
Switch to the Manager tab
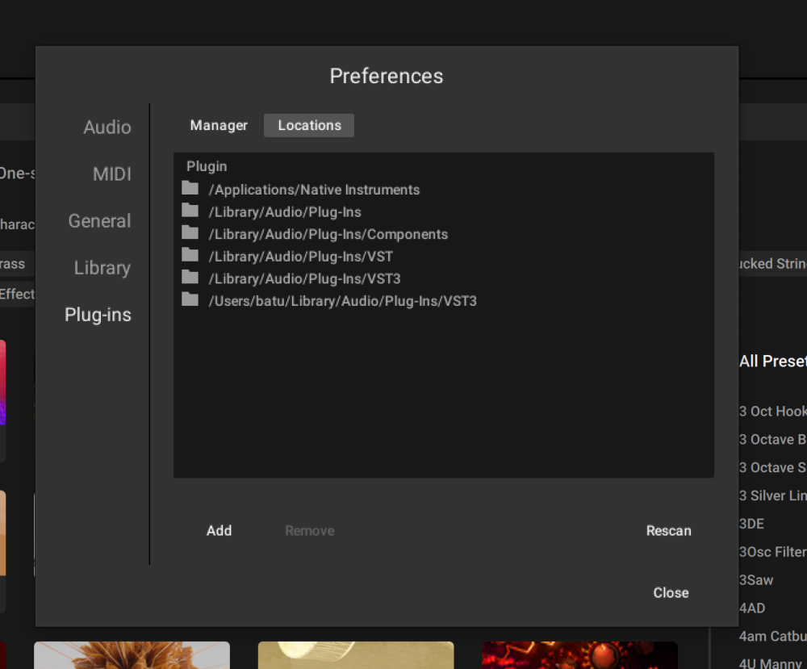(219, 126)
